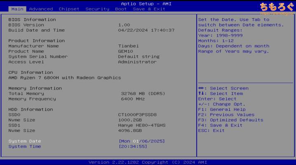Click the Administrator access level value

click(x=137, y=62)
